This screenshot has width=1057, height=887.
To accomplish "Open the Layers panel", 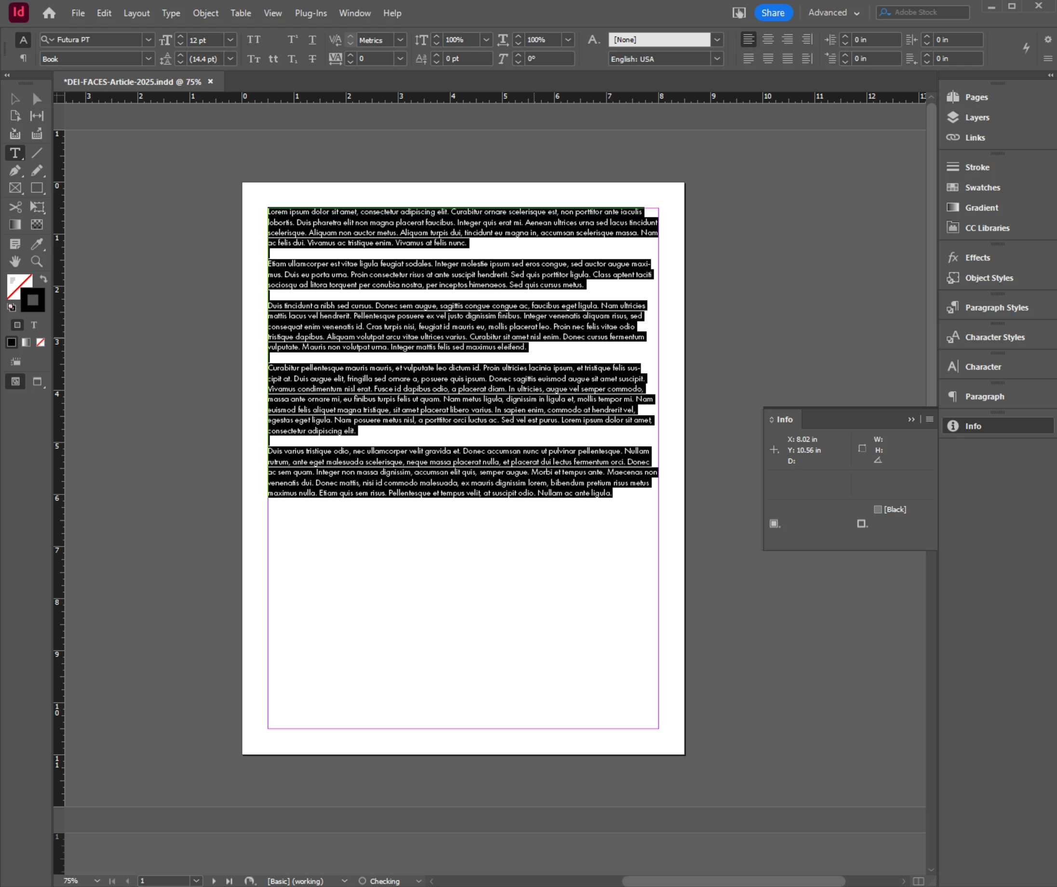I will pyautogui.click(x=976, y=117).
